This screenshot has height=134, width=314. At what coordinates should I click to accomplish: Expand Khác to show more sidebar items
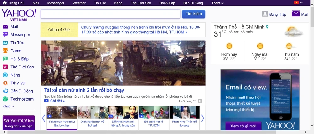coord(8,107)
